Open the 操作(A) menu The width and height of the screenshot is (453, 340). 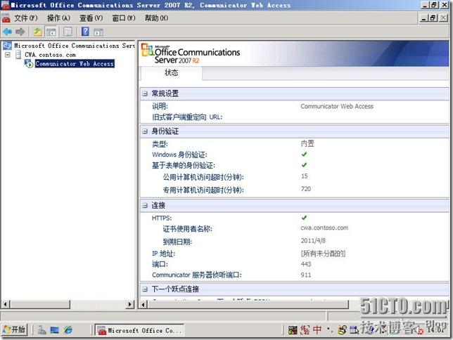point(58,18)
